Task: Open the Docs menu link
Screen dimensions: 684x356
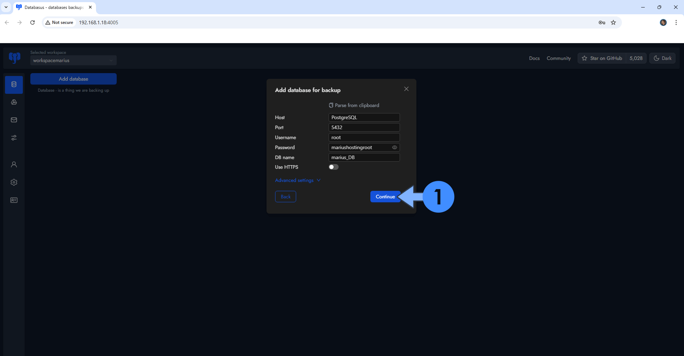Action: click(x=534, y=58)
